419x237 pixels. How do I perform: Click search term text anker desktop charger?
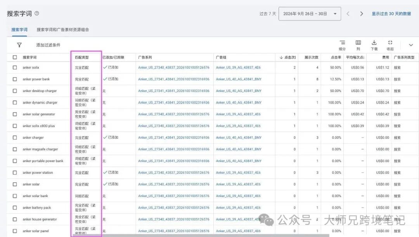point(40,91)
